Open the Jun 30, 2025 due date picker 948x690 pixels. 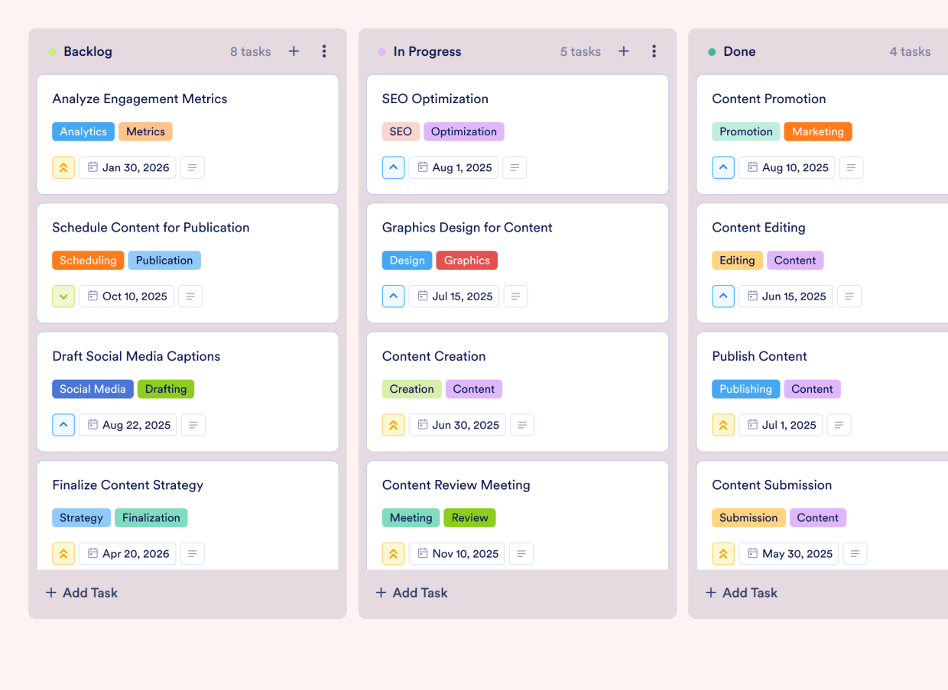[457, 425]
